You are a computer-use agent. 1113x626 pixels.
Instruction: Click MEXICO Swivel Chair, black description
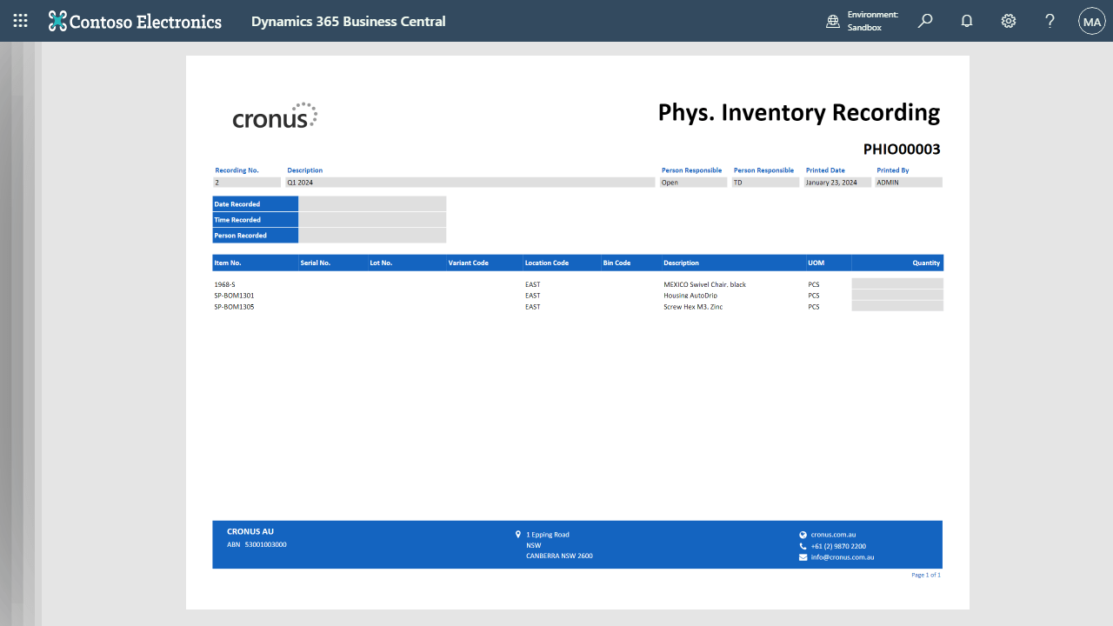pos(704,284)
